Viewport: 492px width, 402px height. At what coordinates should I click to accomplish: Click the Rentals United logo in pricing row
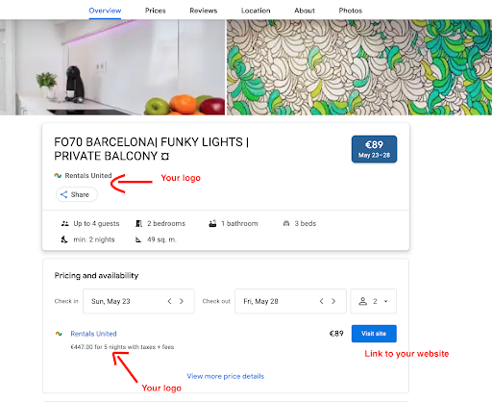(x=59, y=334)
